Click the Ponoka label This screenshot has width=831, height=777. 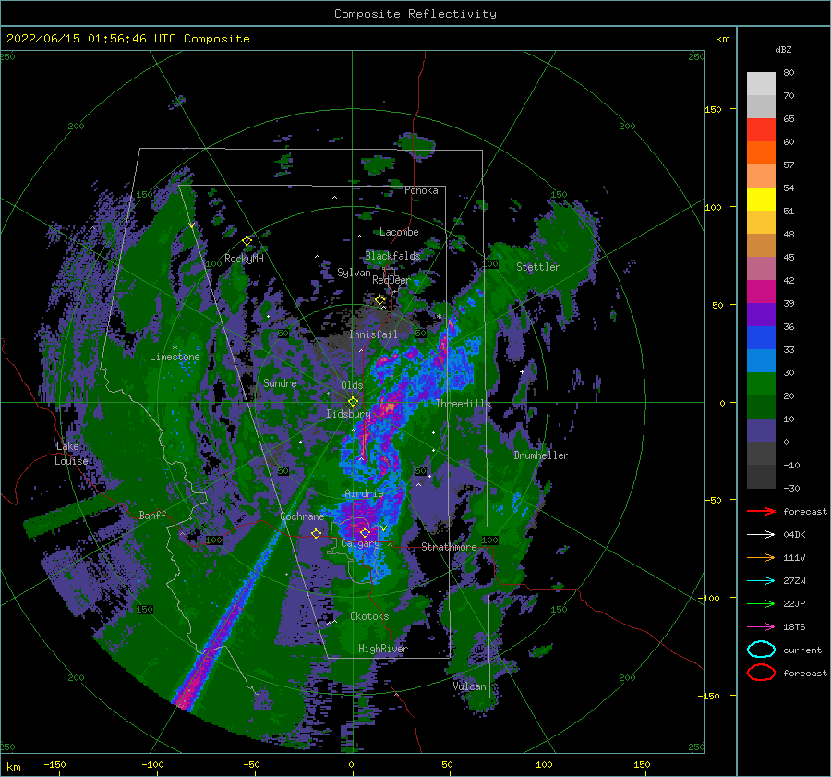(x=421, y=190)
